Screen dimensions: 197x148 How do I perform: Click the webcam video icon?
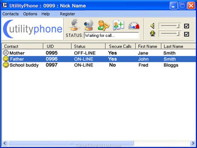coord(89,25)
